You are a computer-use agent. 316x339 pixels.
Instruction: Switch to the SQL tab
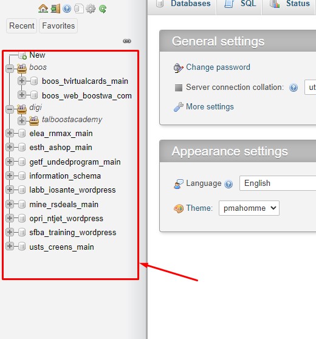[240, 4]
